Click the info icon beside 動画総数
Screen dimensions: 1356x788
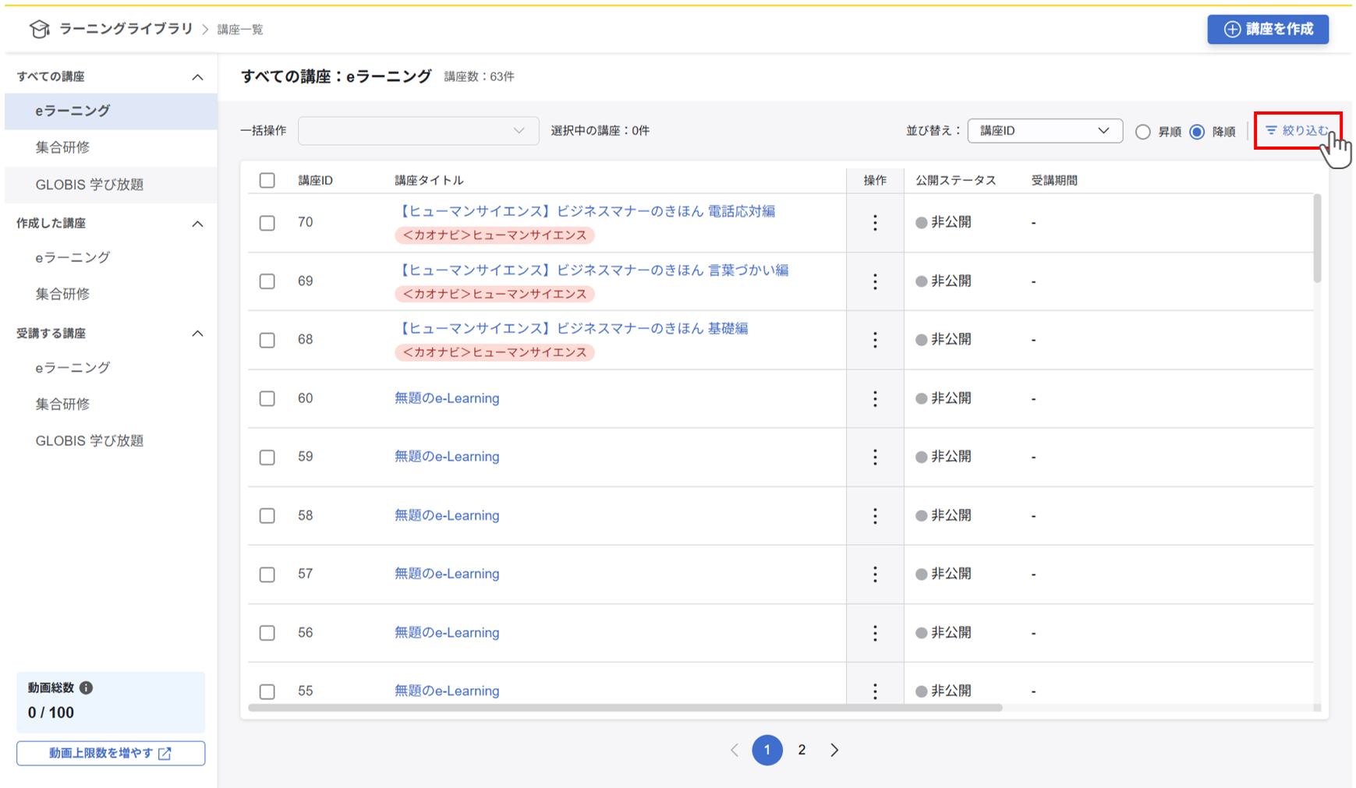(x=87, y=687)
